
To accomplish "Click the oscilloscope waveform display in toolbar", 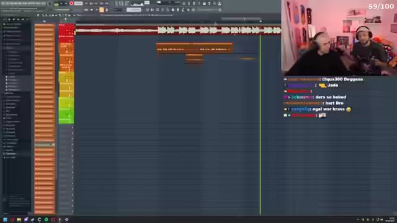I will click(x=137, y=4).
